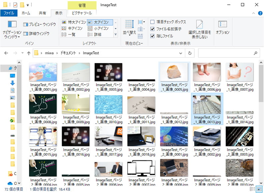
Task: Open the ナビゲーション ウィンドウ pane menu
Action: [12, 30]
